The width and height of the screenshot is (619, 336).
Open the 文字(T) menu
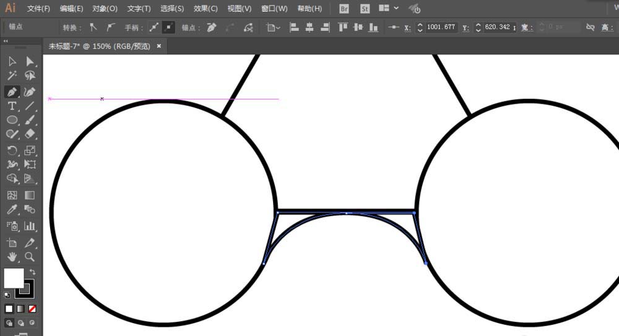click(x=139, y=8)
